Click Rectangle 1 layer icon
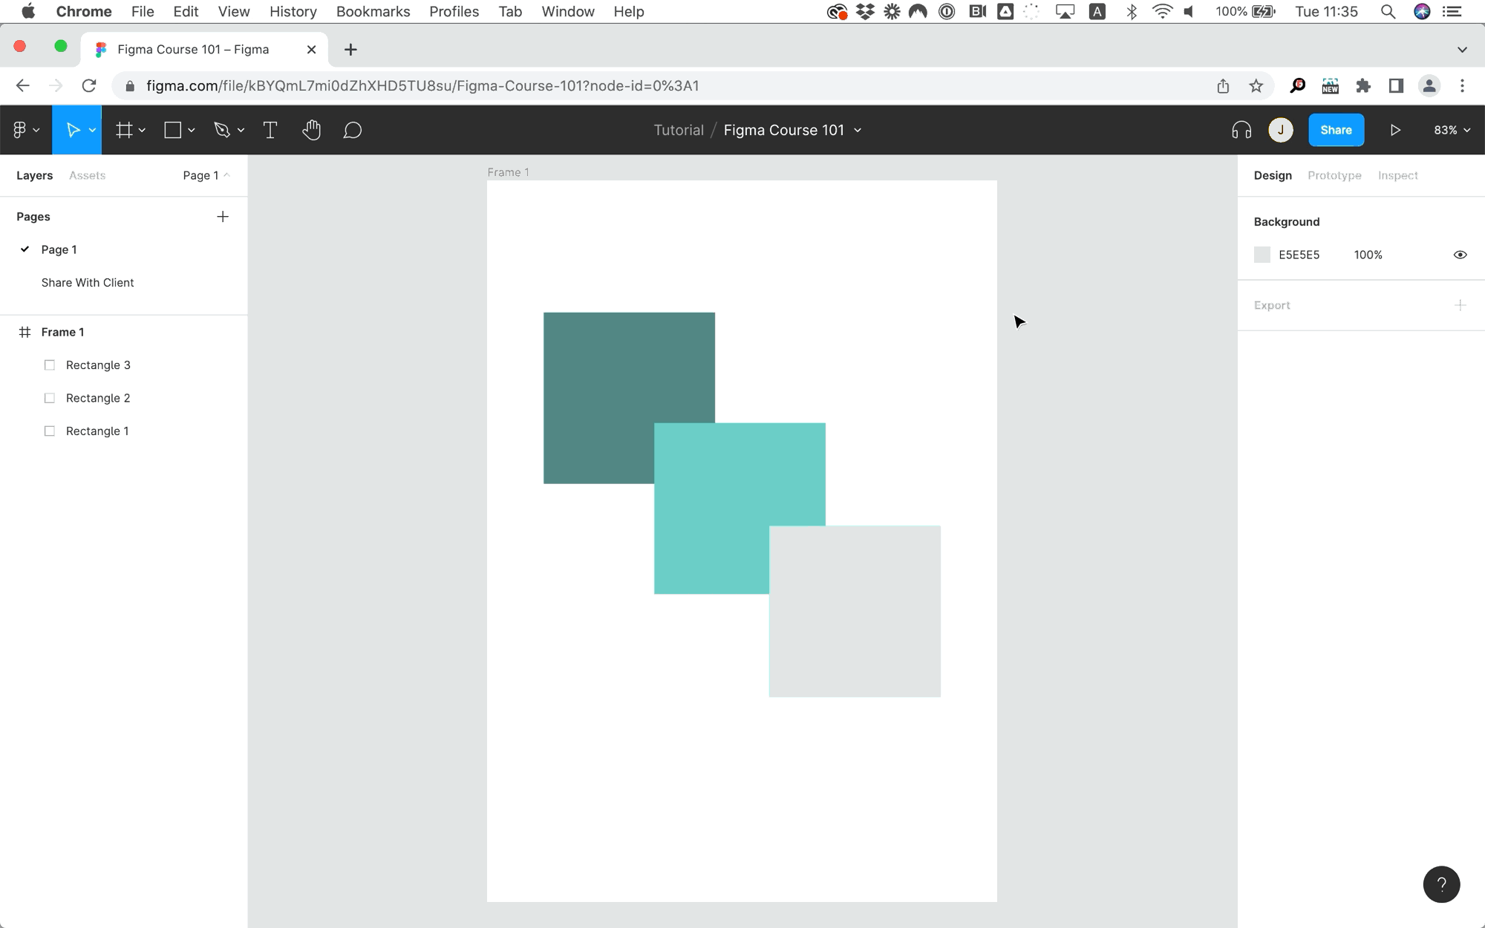1485x928 pixels. (50, 431)
